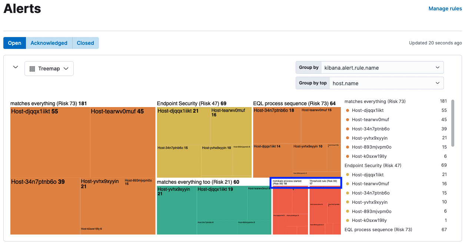
Task: Click the legend vertical scrollbar
Action: (453, 123)
